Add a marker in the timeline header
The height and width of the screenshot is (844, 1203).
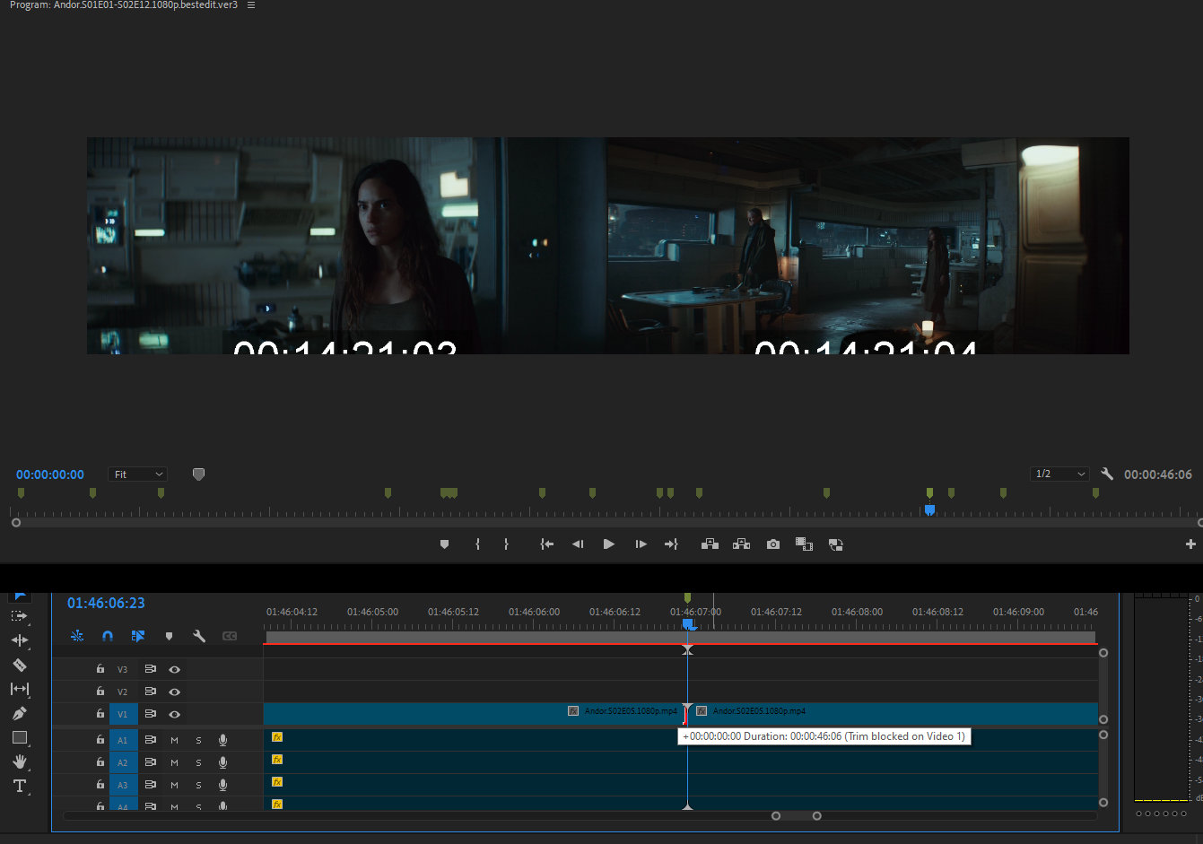169,636
